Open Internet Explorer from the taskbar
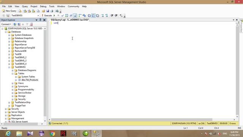 [8, 134]
